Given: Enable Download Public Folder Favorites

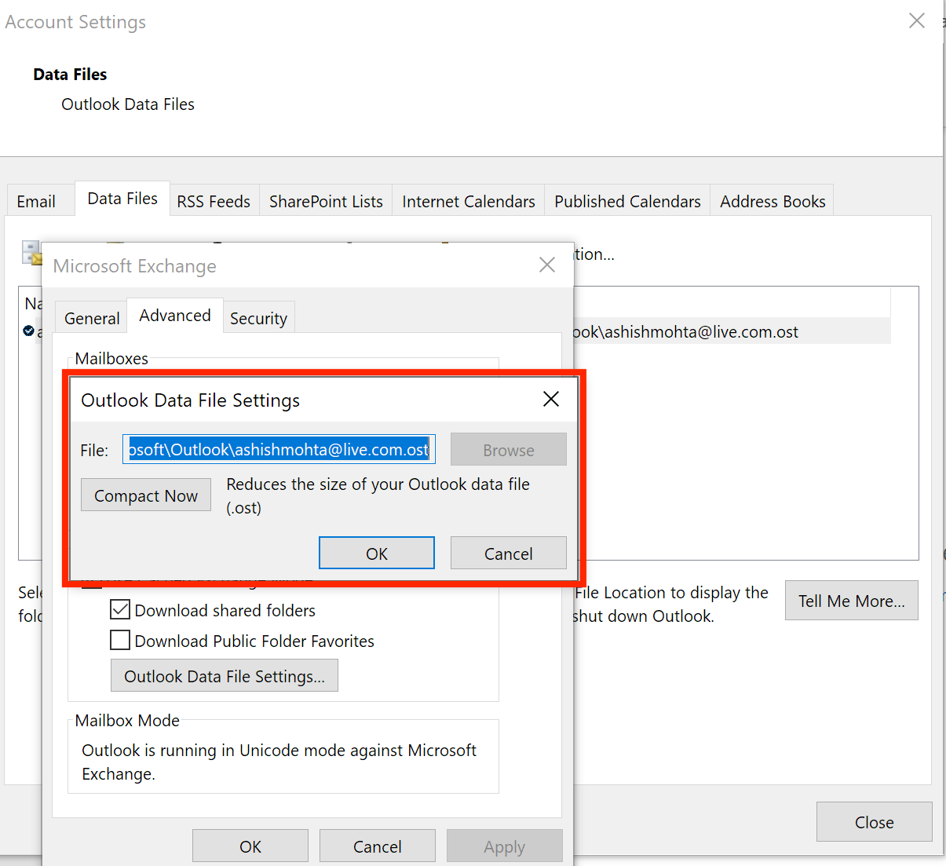Looking at the screenshot, I should tap(119, 641).
